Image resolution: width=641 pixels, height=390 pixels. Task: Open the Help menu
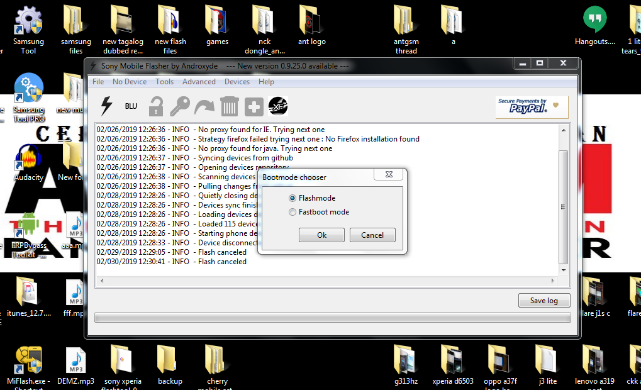coord(266,82)
